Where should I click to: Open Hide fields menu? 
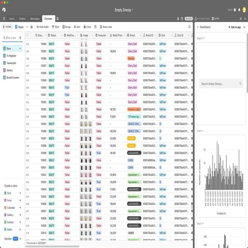tap(43, 27)
